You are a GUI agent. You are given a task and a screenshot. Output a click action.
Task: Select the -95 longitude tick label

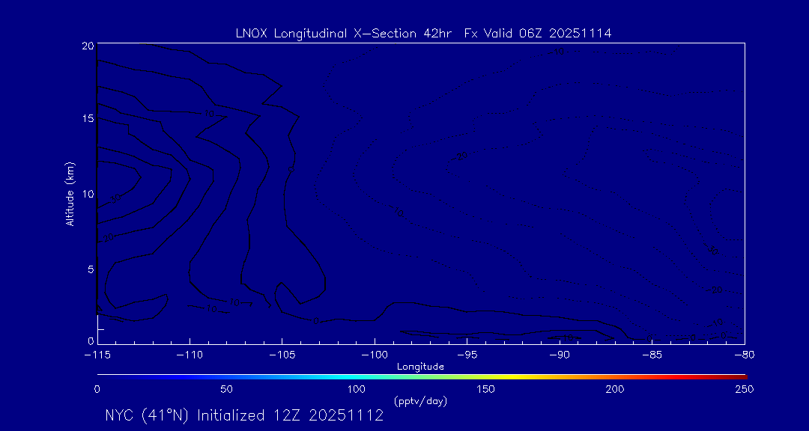coord(467,355)
